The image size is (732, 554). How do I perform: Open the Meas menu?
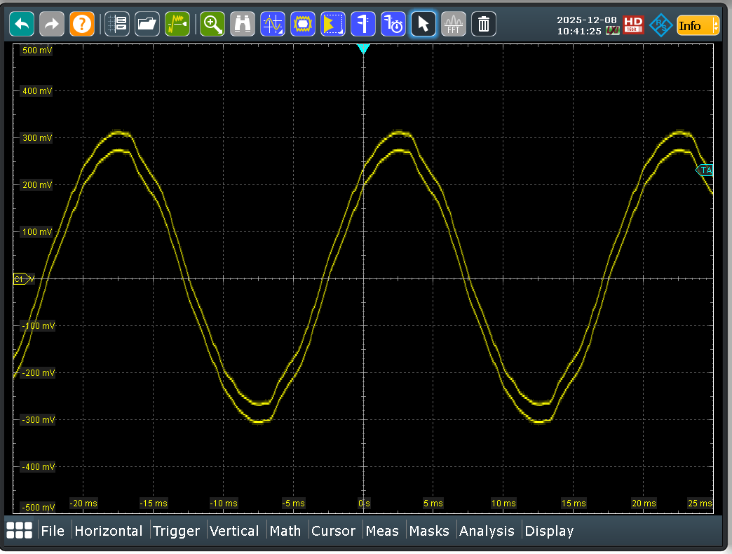tap(382, 531)
